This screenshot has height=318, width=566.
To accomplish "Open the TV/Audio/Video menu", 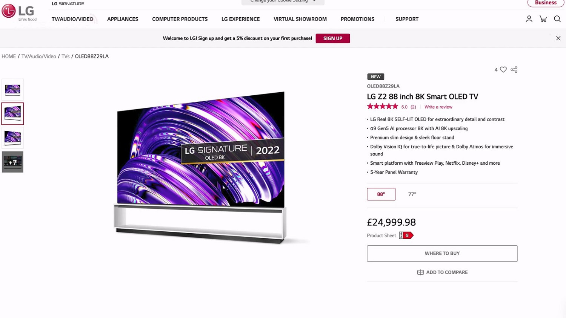I will [72, 19].
